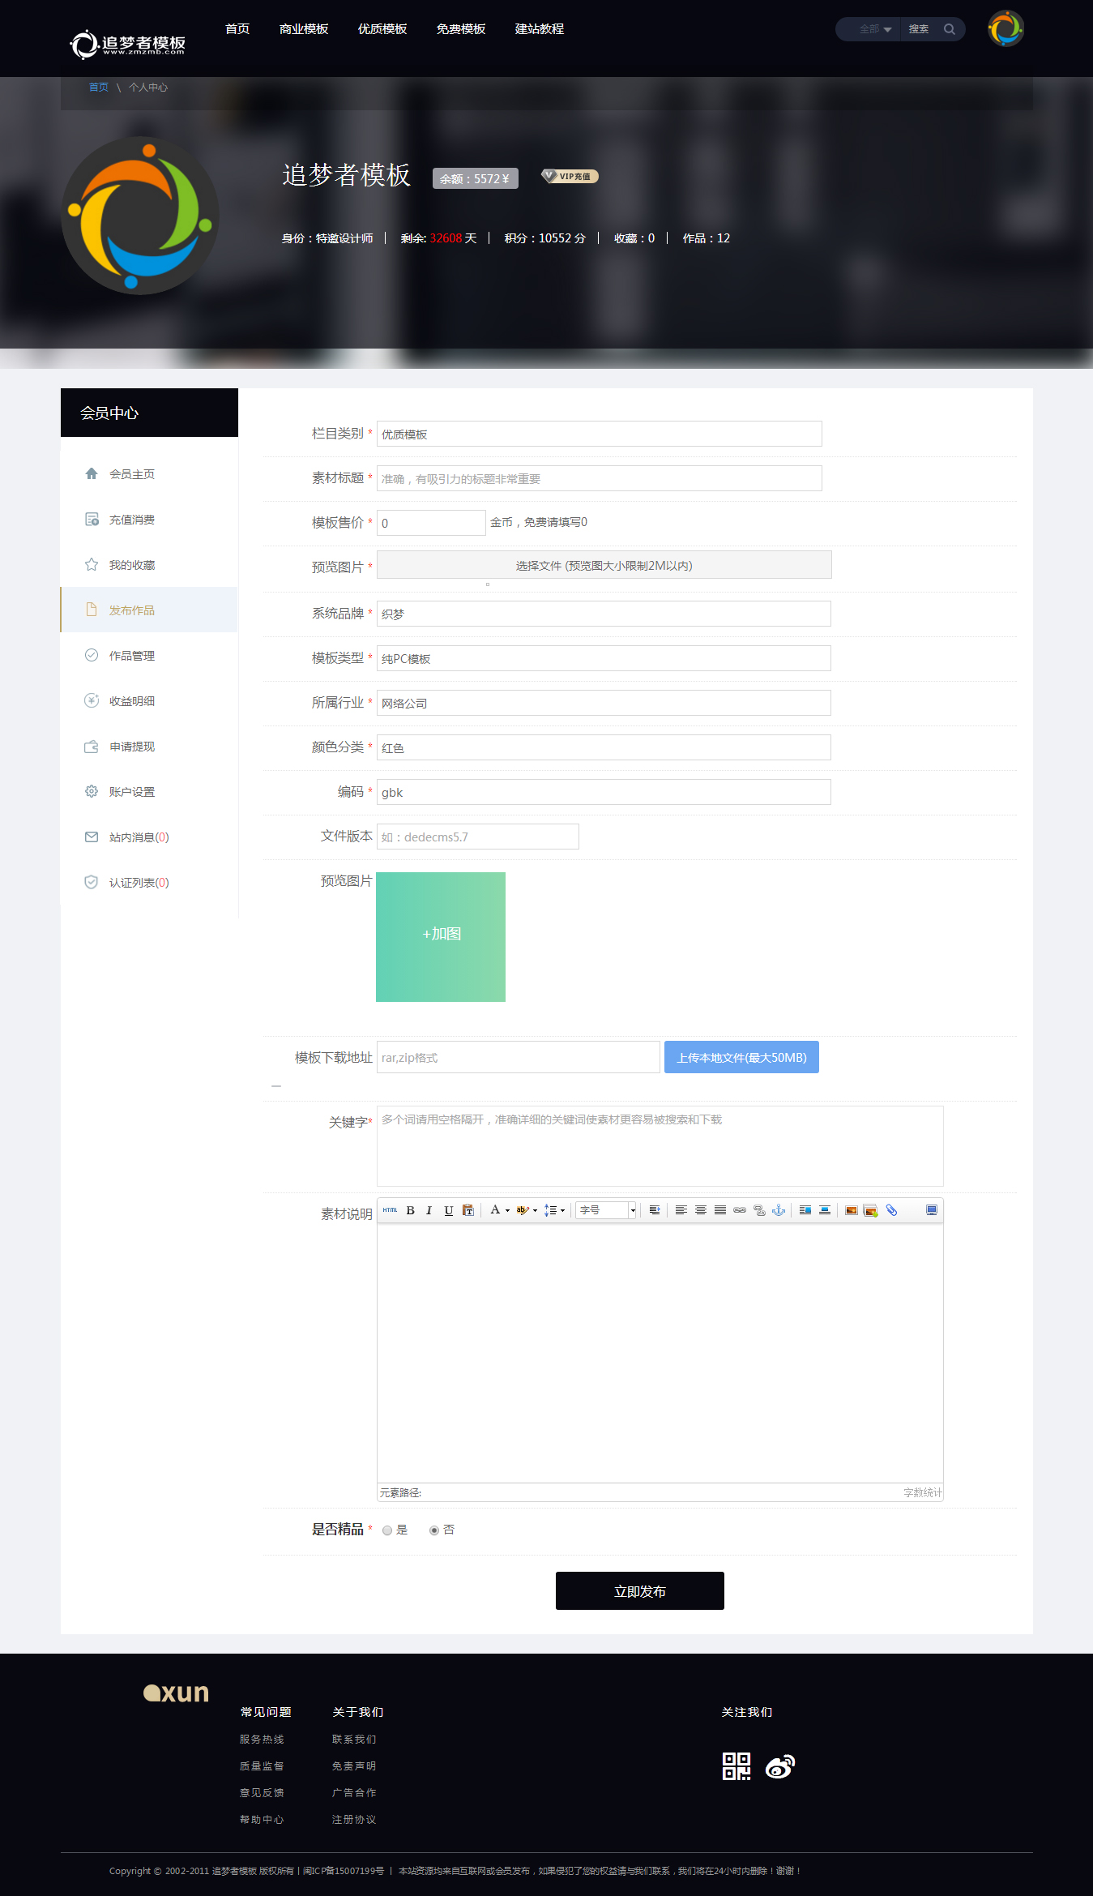Viewport: 1093px width, 1896px height.
Task: Open the Weibo icon in the footer
Action: (779, 1766)
